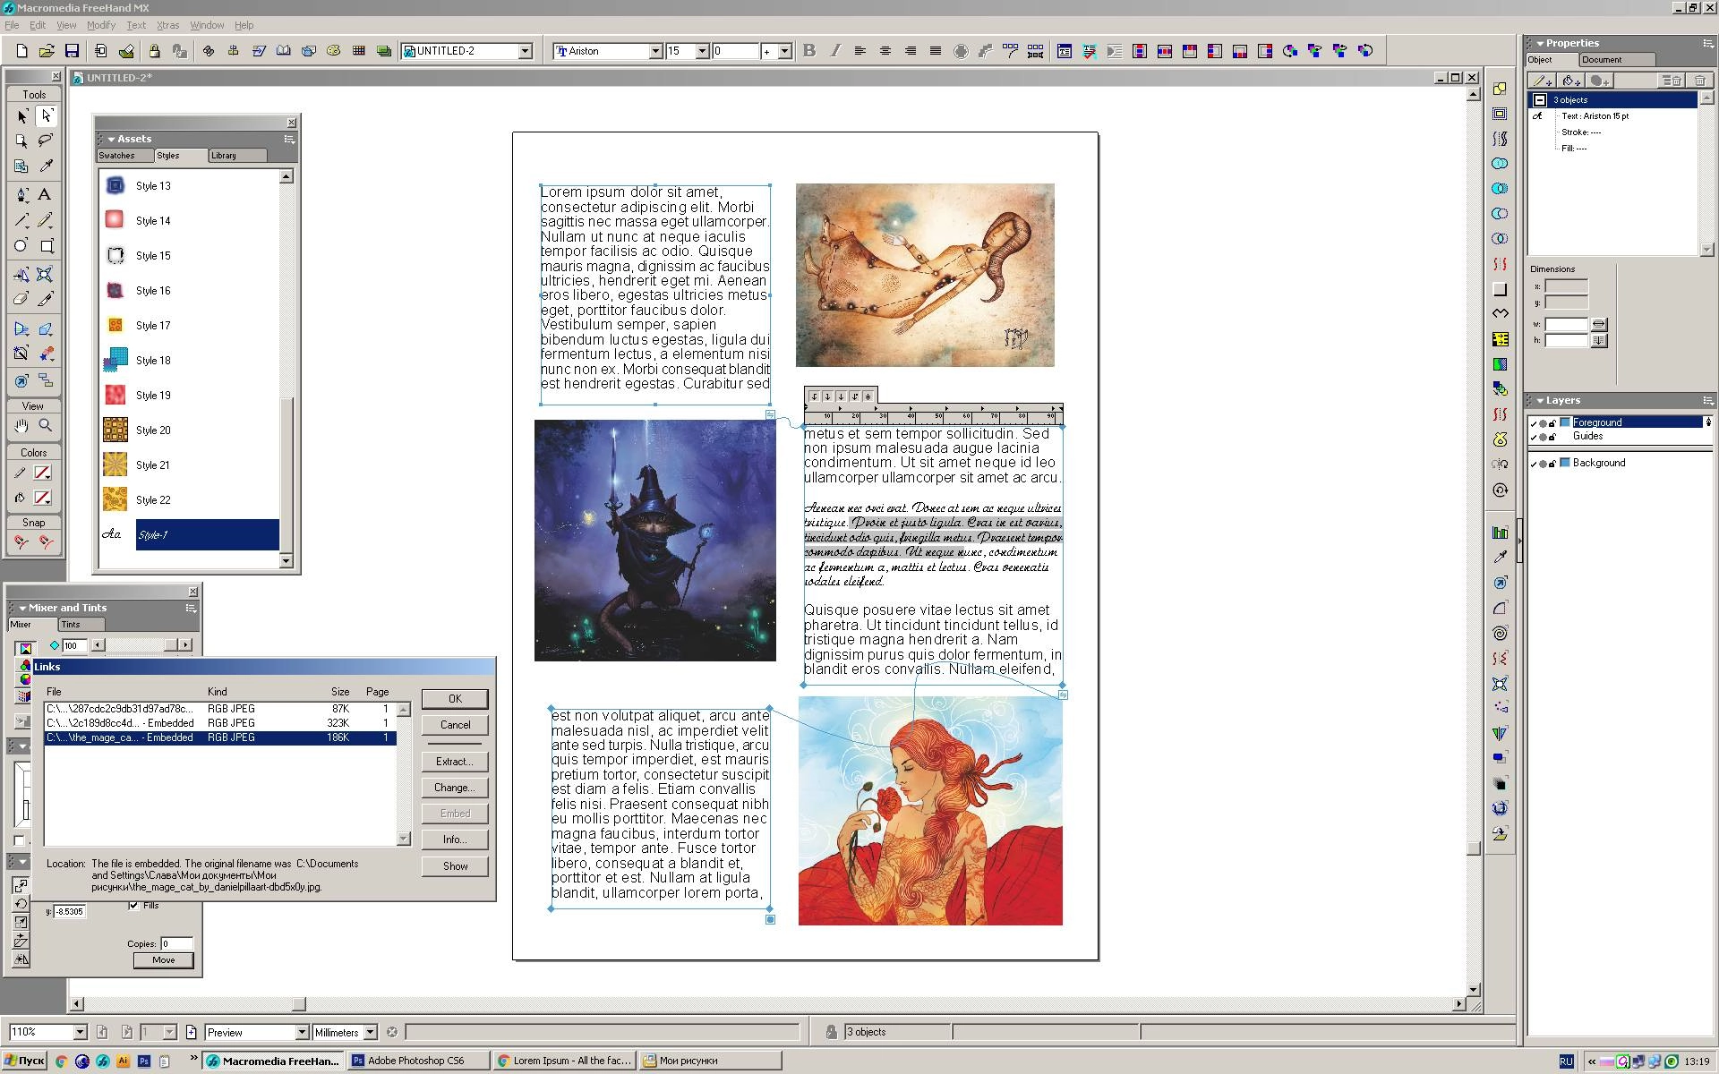Click the Show button in Links dialog
Image resolution: width=1719 pixels, height=1074 pixels.
coord(455,866)
